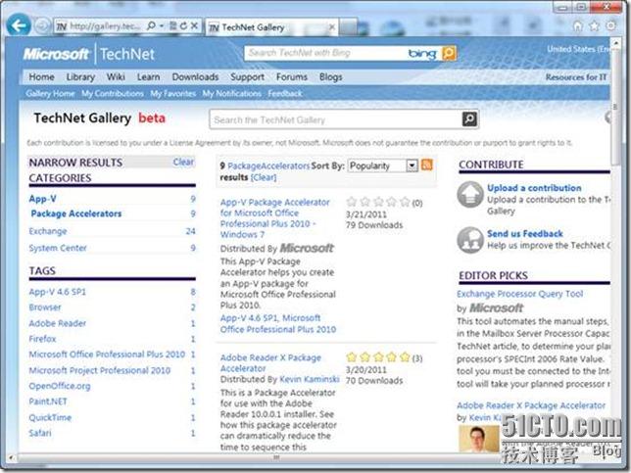Filter by OpenOffice.org tag
This screenshot has height=473, width=631.
pos(60,386)
